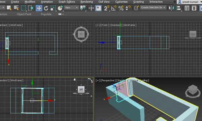
Task: Toggle Percent Snap
Action: pyautogui.click(x=121, y=8)
